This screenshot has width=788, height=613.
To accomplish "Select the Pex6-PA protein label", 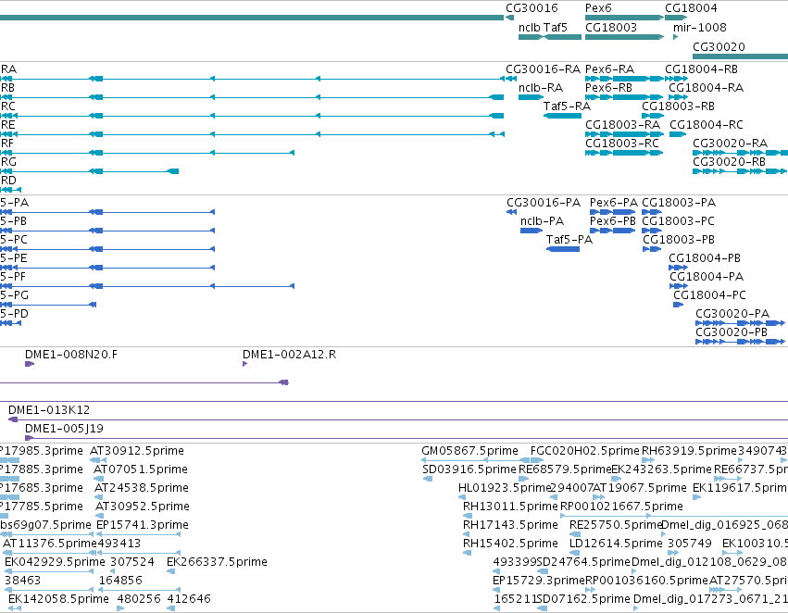I will [x=614, y=203].
